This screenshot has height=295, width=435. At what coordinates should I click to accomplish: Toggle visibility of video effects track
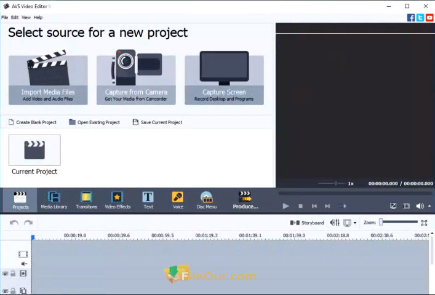click(x=6, y=273)
